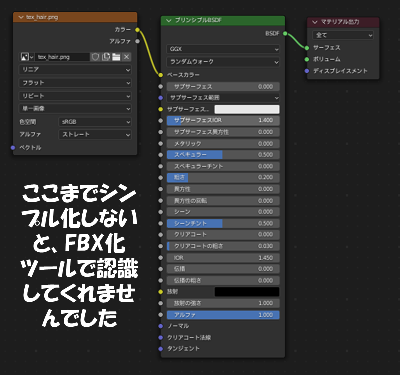
Task: Click the ノーマル input socket
Action: [x=160, y=326]
